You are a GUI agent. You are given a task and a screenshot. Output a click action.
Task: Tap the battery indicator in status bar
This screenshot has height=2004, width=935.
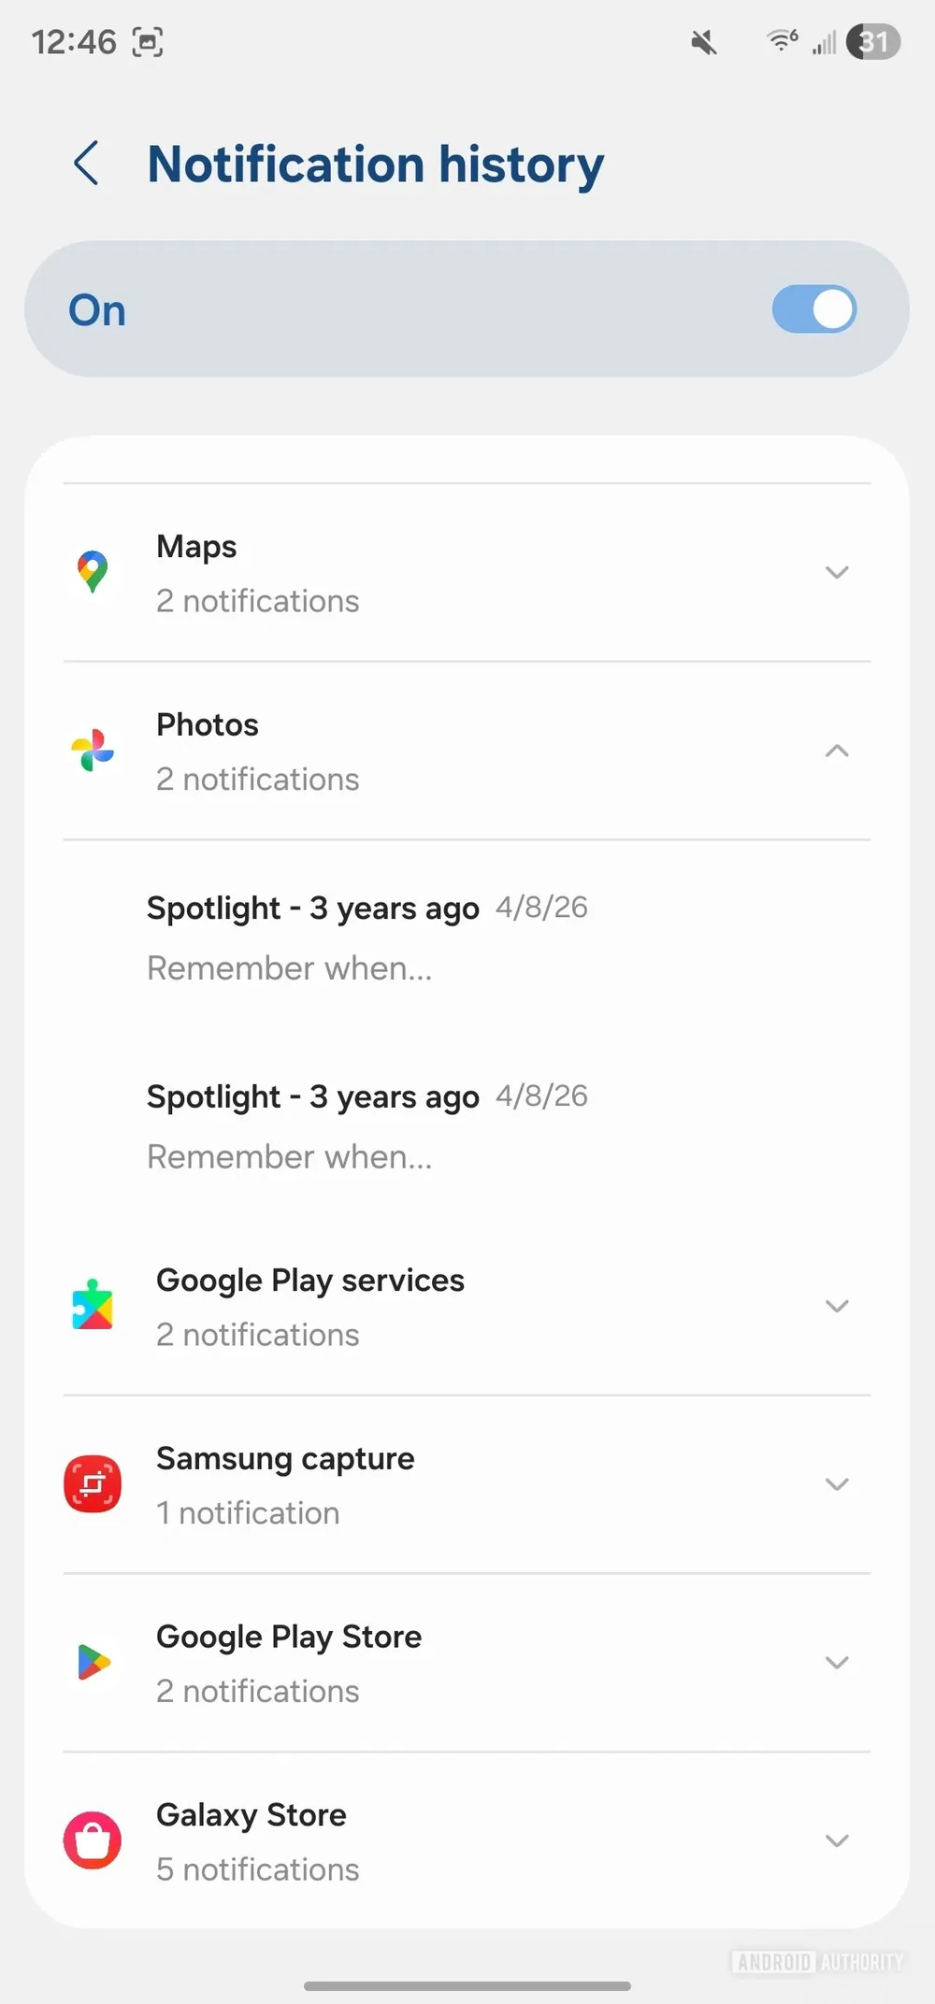(x=872, y=42)
